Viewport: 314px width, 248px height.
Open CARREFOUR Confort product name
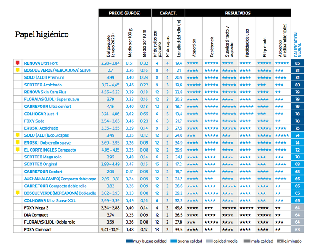click(x=43, y=172)
